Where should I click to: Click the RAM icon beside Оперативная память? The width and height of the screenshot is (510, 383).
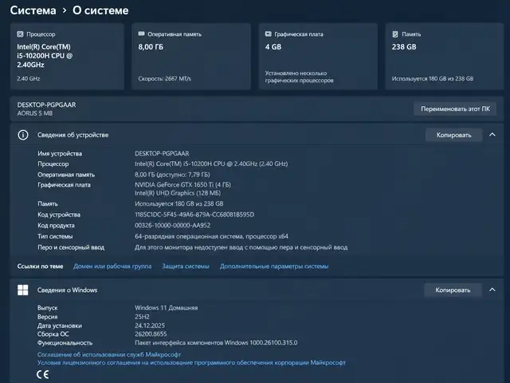(x=142, y=34)
